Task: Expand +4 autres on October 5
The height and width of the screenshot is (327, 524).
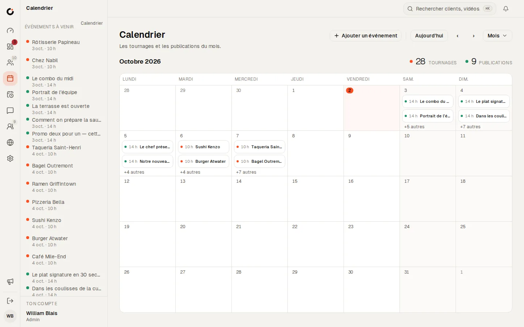Action: coord(134,172)
